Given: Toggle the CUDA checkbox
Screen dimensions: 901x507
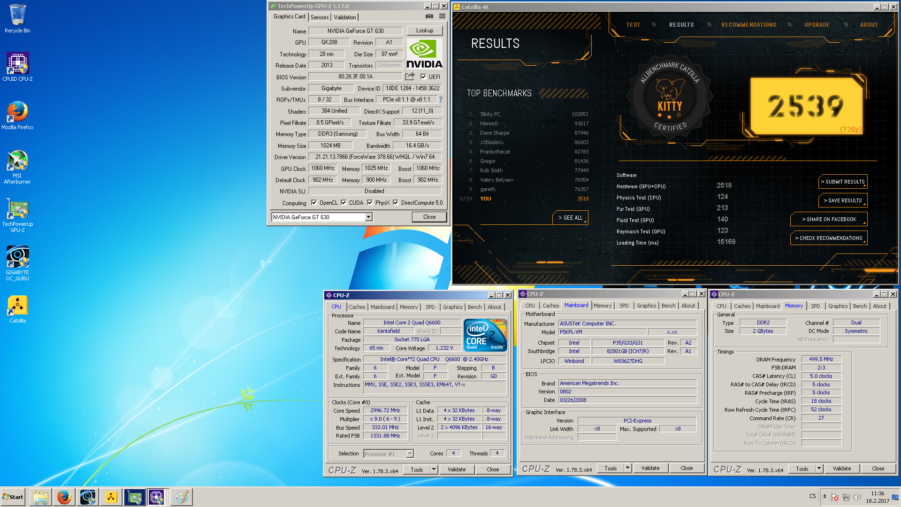Looking at the screenshot, I should click(344, 203).
